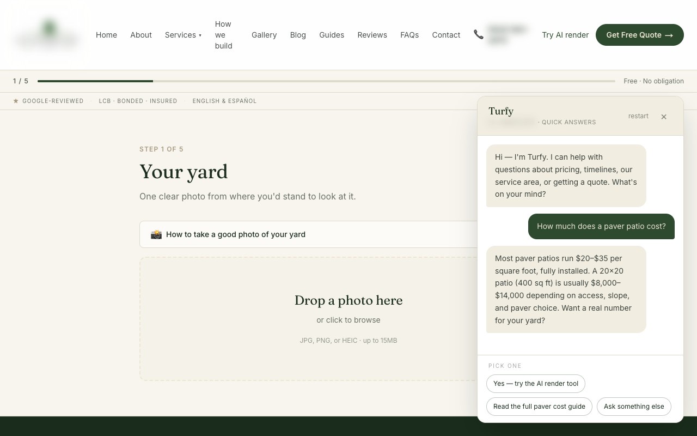Go to the Home page
The width and height of the screenshot is (697, 436).
pos(106,35)
